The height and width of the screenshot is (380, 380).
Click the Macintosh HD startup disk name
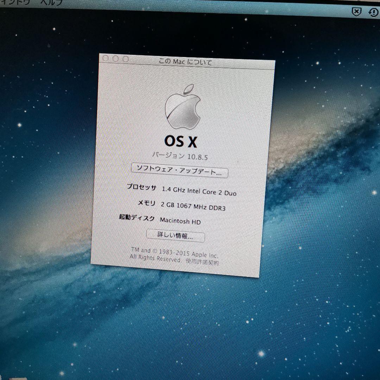point(180,221)
